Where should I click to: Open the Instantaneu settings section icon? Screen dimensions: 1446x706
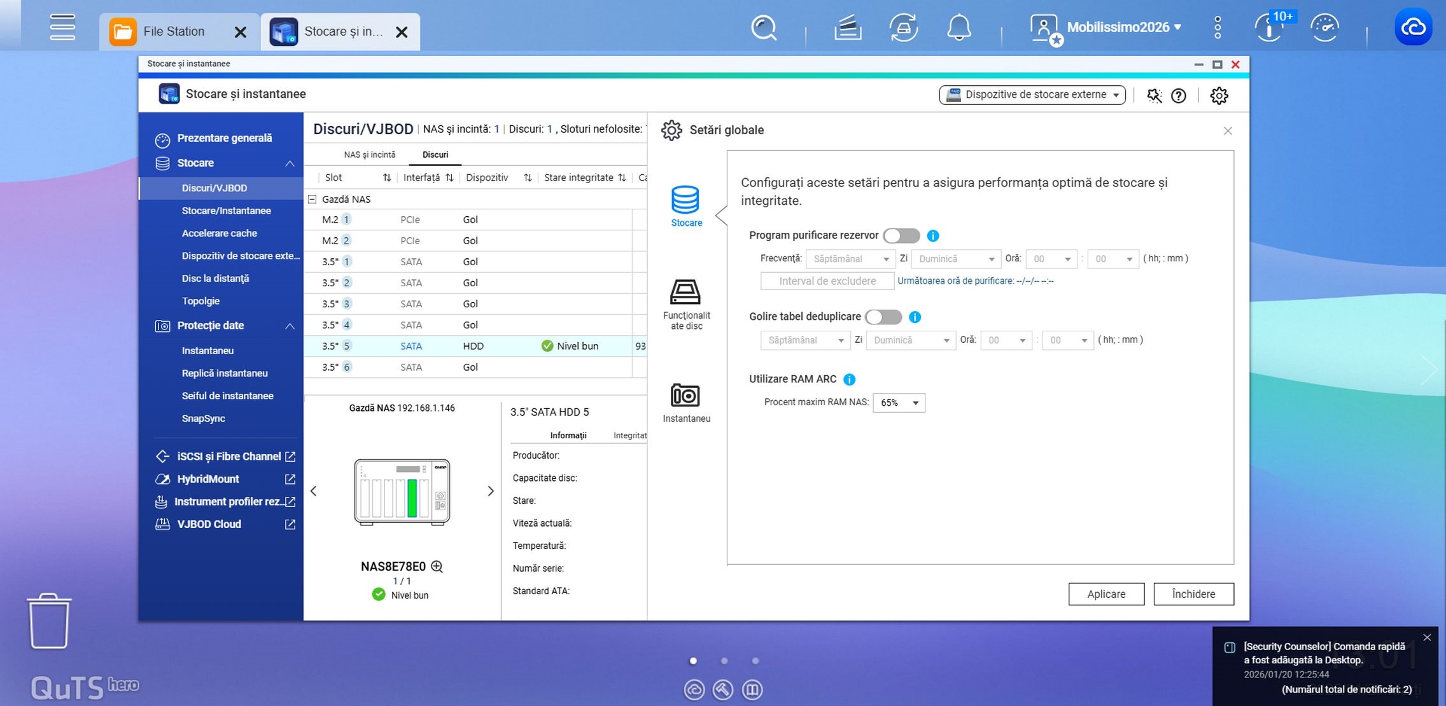685,396
